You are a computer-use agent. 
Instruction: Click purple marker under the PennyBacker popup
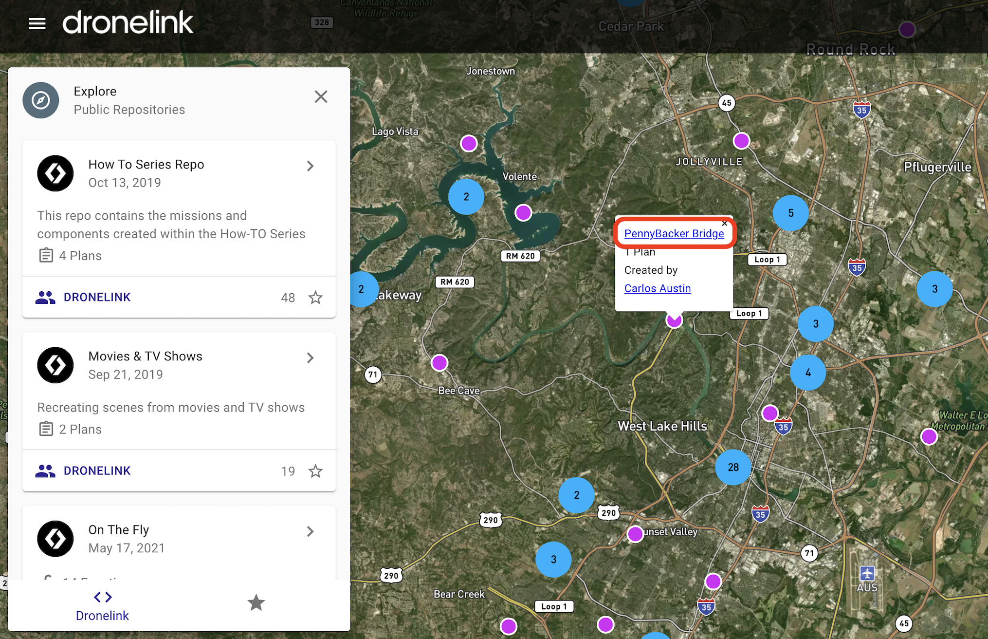pyautogui.click(x=674, y=320)
